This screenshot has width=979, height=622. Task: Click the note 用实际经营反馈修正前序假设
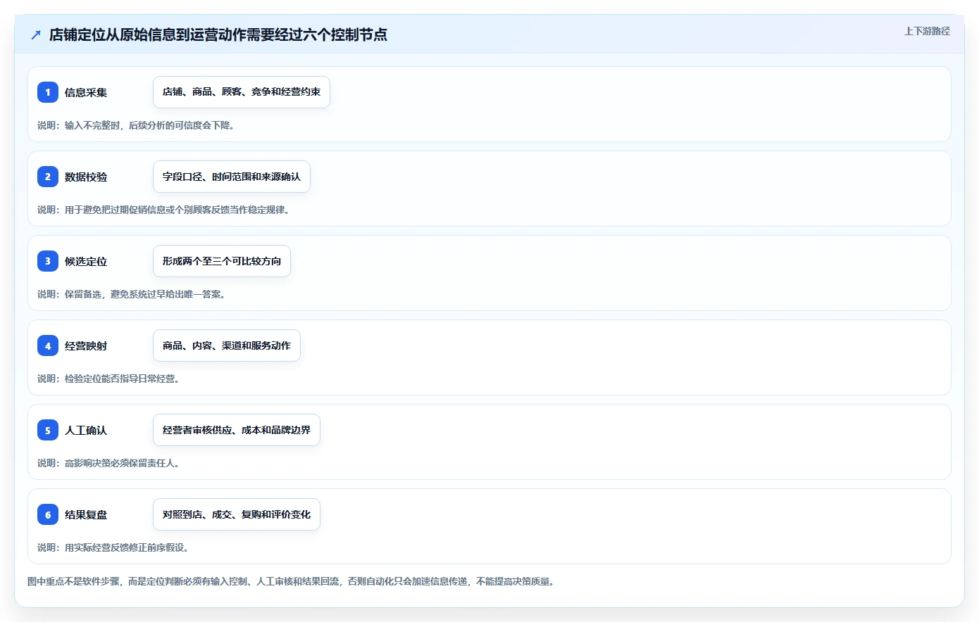click(113, 547)
